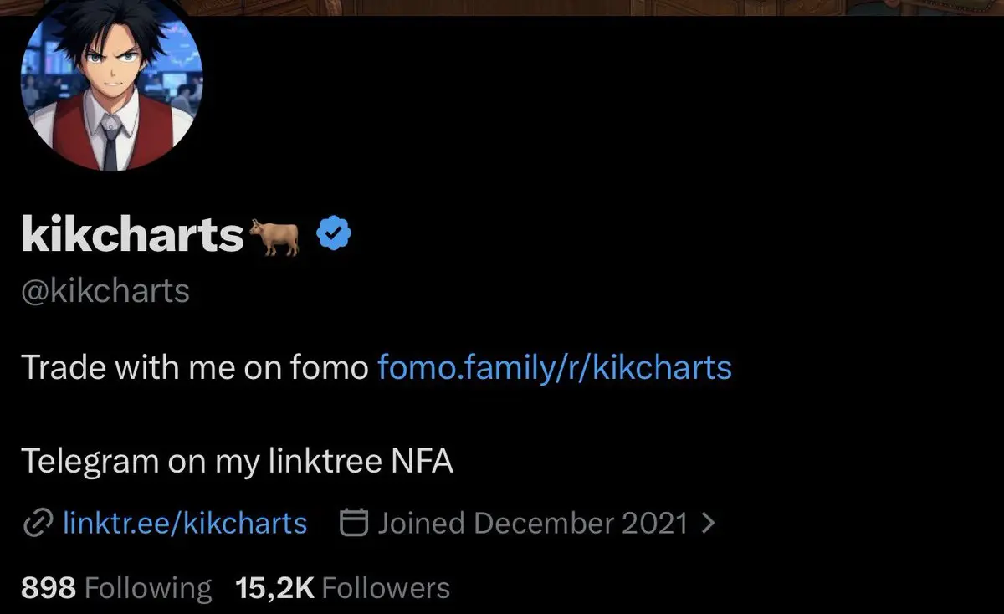
Task: Click the Followers label
Action: 386,588
